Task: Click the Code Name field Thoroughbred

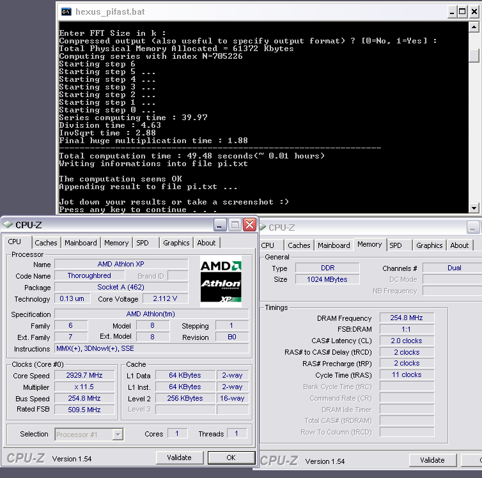Action: click(89, 275)
